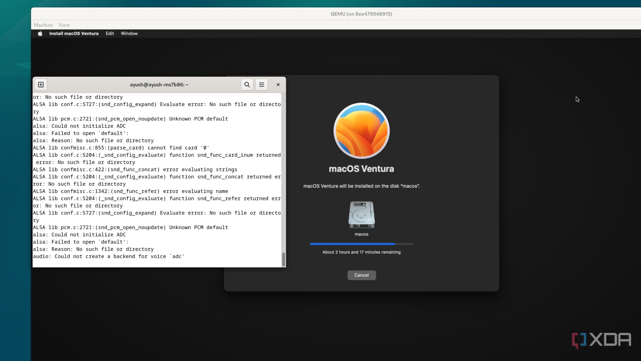Cancel the macOS Ventura installation

(361, 275)
